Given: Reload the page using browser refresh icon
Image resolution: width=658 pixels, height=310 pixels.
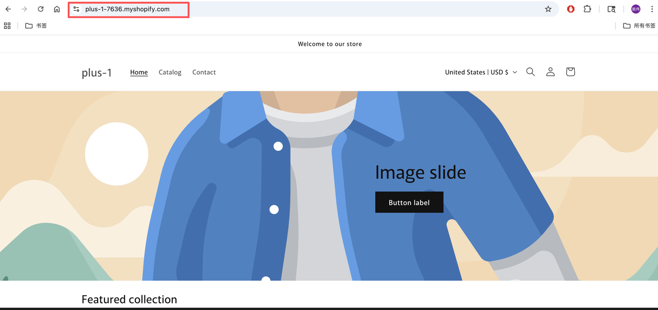Looking at the screenshot, I should [x=41, y=9].
